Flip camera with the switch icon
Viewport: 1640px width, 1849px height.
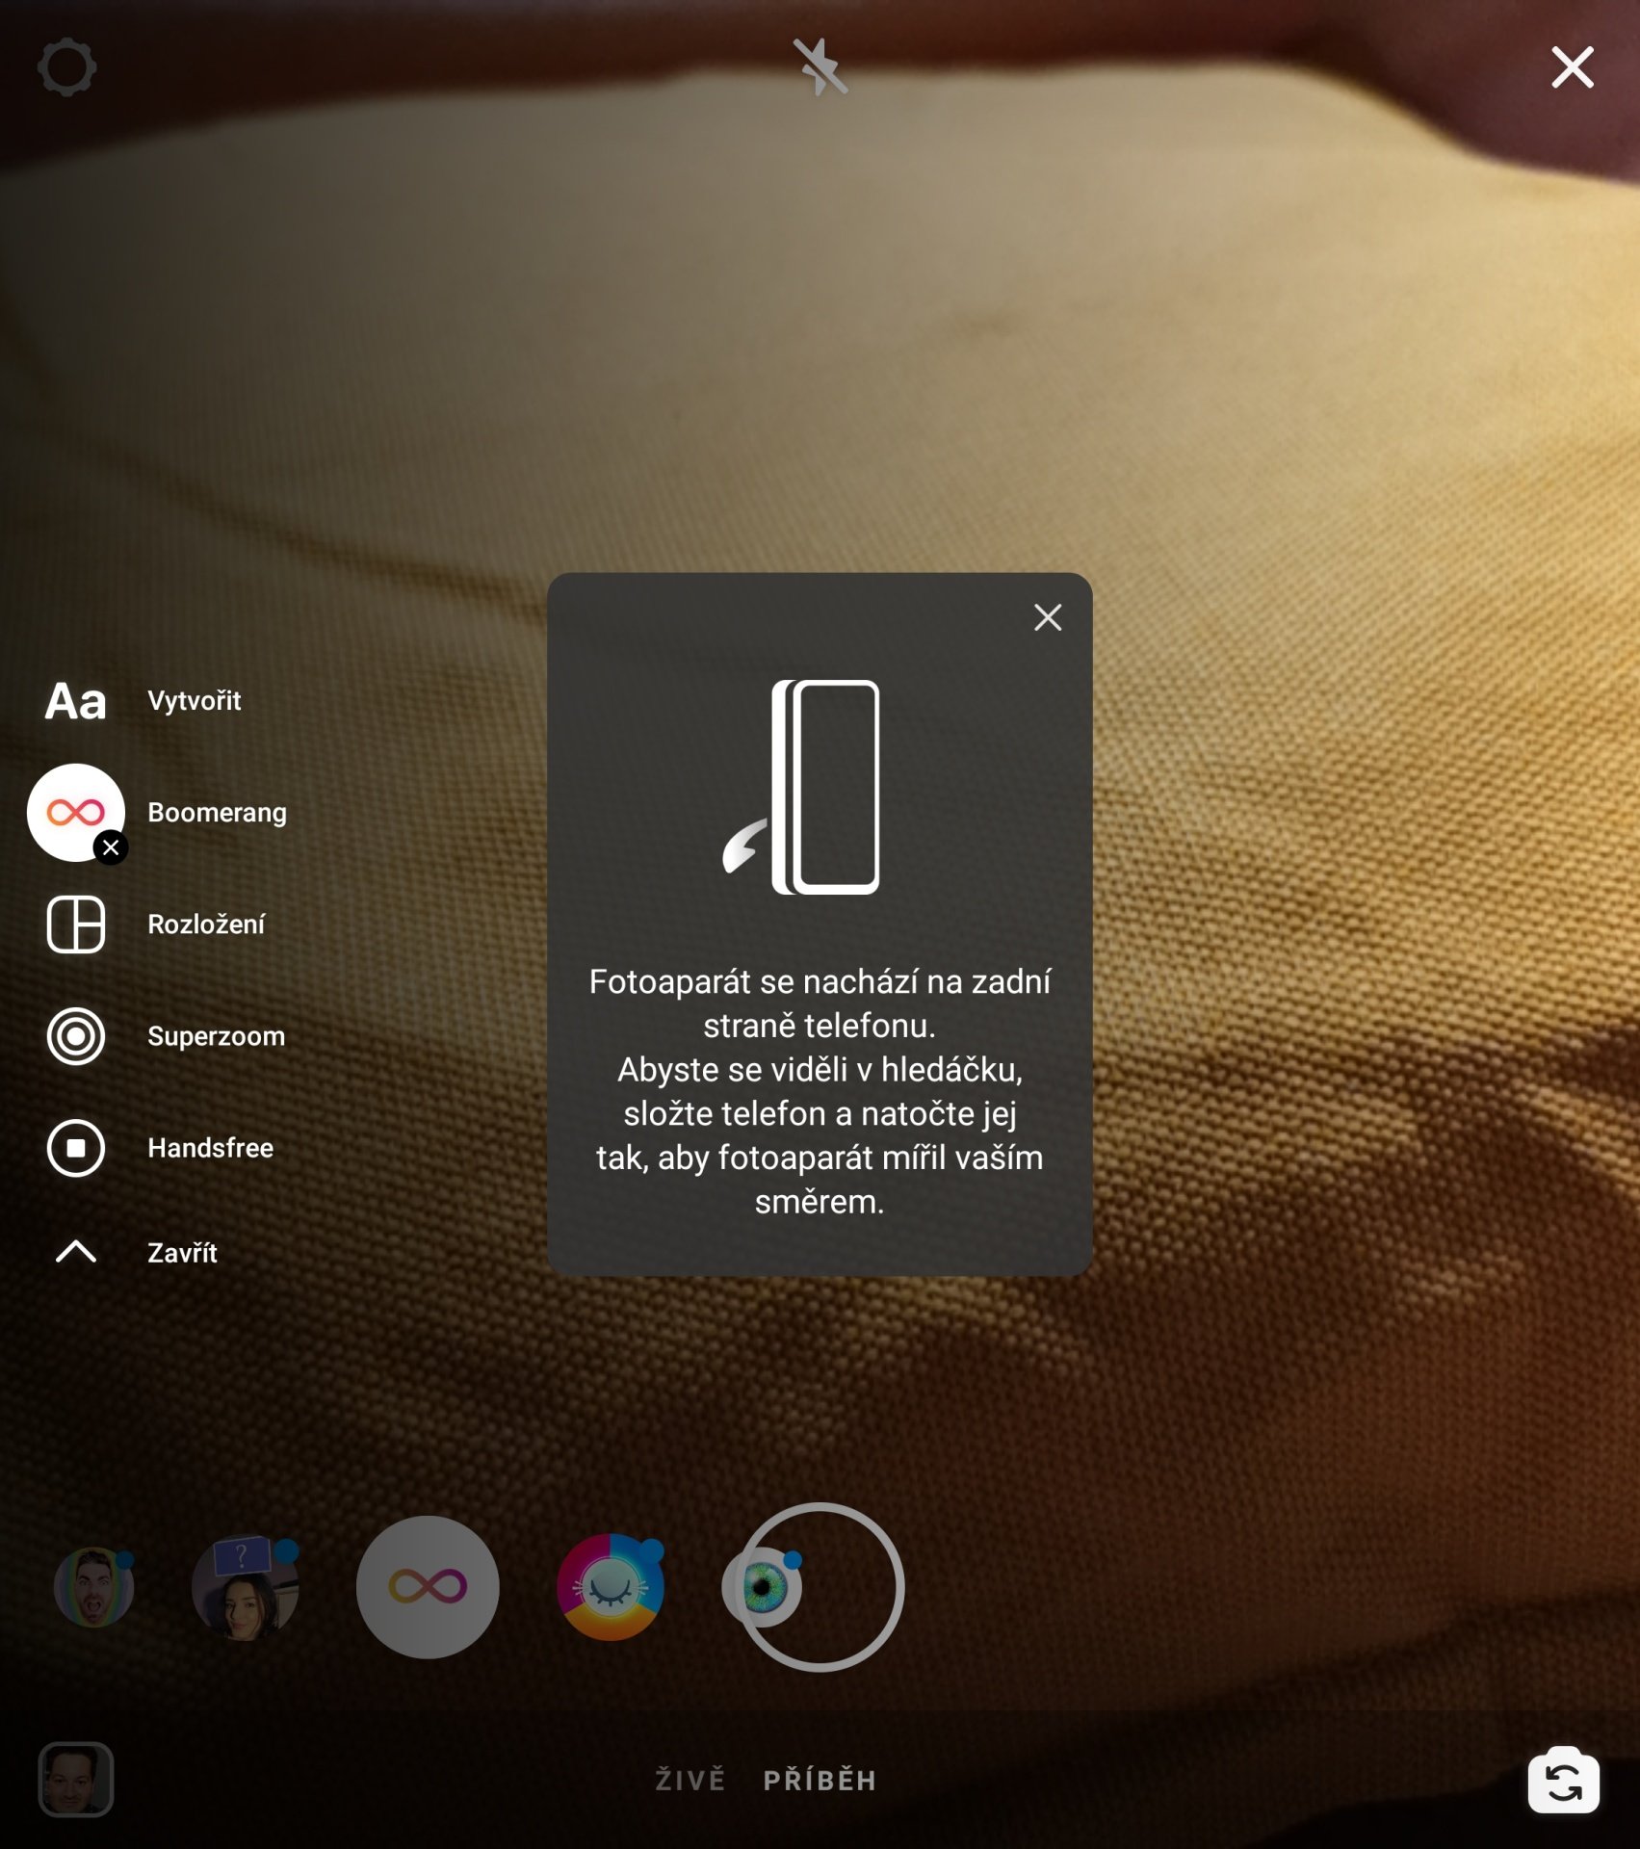point(1564,1780)
